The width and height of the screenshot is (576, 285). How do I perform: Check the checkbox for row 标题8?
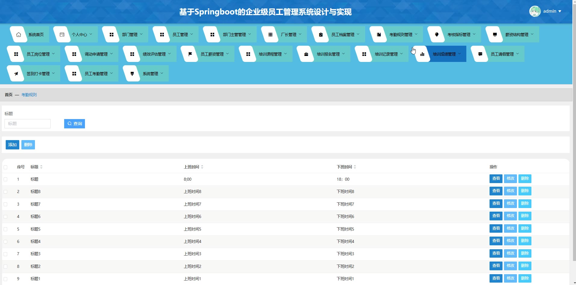click(5, 192)
